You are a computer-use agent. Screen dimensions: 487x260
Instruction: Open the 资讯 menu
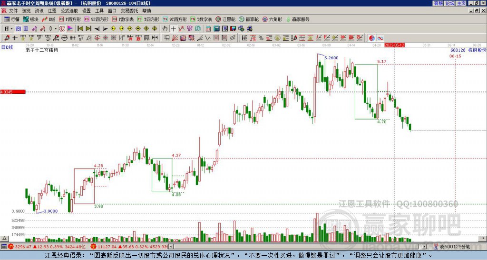[x=39, y=11]
